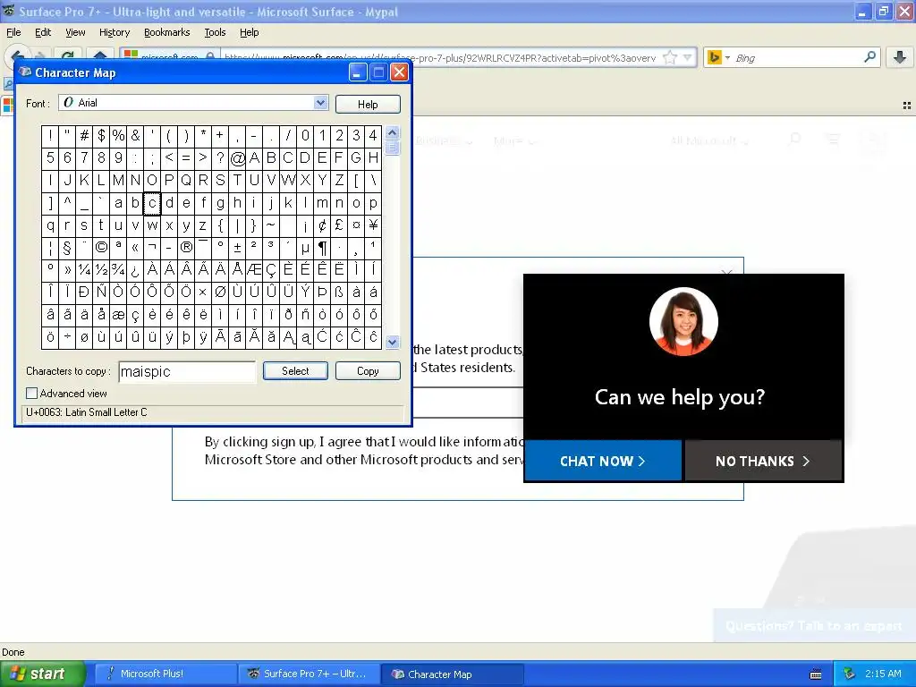The image size is (916, 687).
Task: Select the plus-minus ± character
Action: pos(237,248)
